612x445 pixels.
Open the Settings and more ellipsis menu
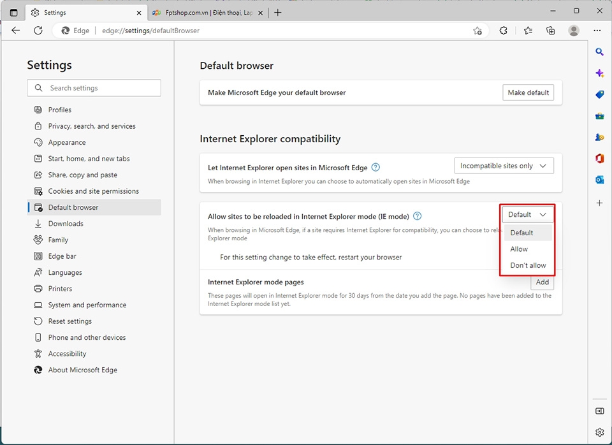(597, 31)
